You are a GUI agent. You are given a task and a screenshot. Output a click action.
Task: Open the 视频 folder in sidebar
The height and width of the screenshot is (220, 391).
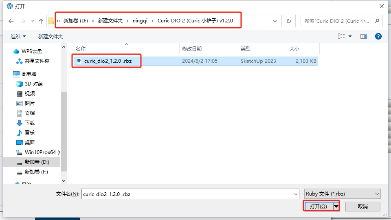click(x=30, y=94)
